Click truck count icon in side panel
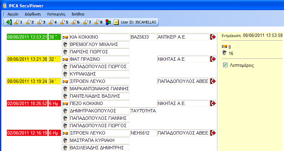Screen dimensions: 284x151 pos(224,47)
